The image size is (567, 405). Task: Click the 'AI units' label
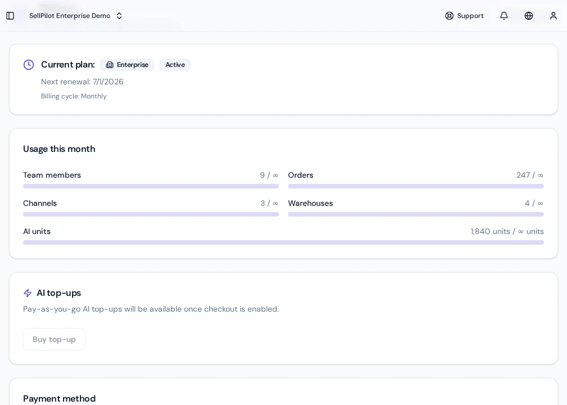coord(37,231)
